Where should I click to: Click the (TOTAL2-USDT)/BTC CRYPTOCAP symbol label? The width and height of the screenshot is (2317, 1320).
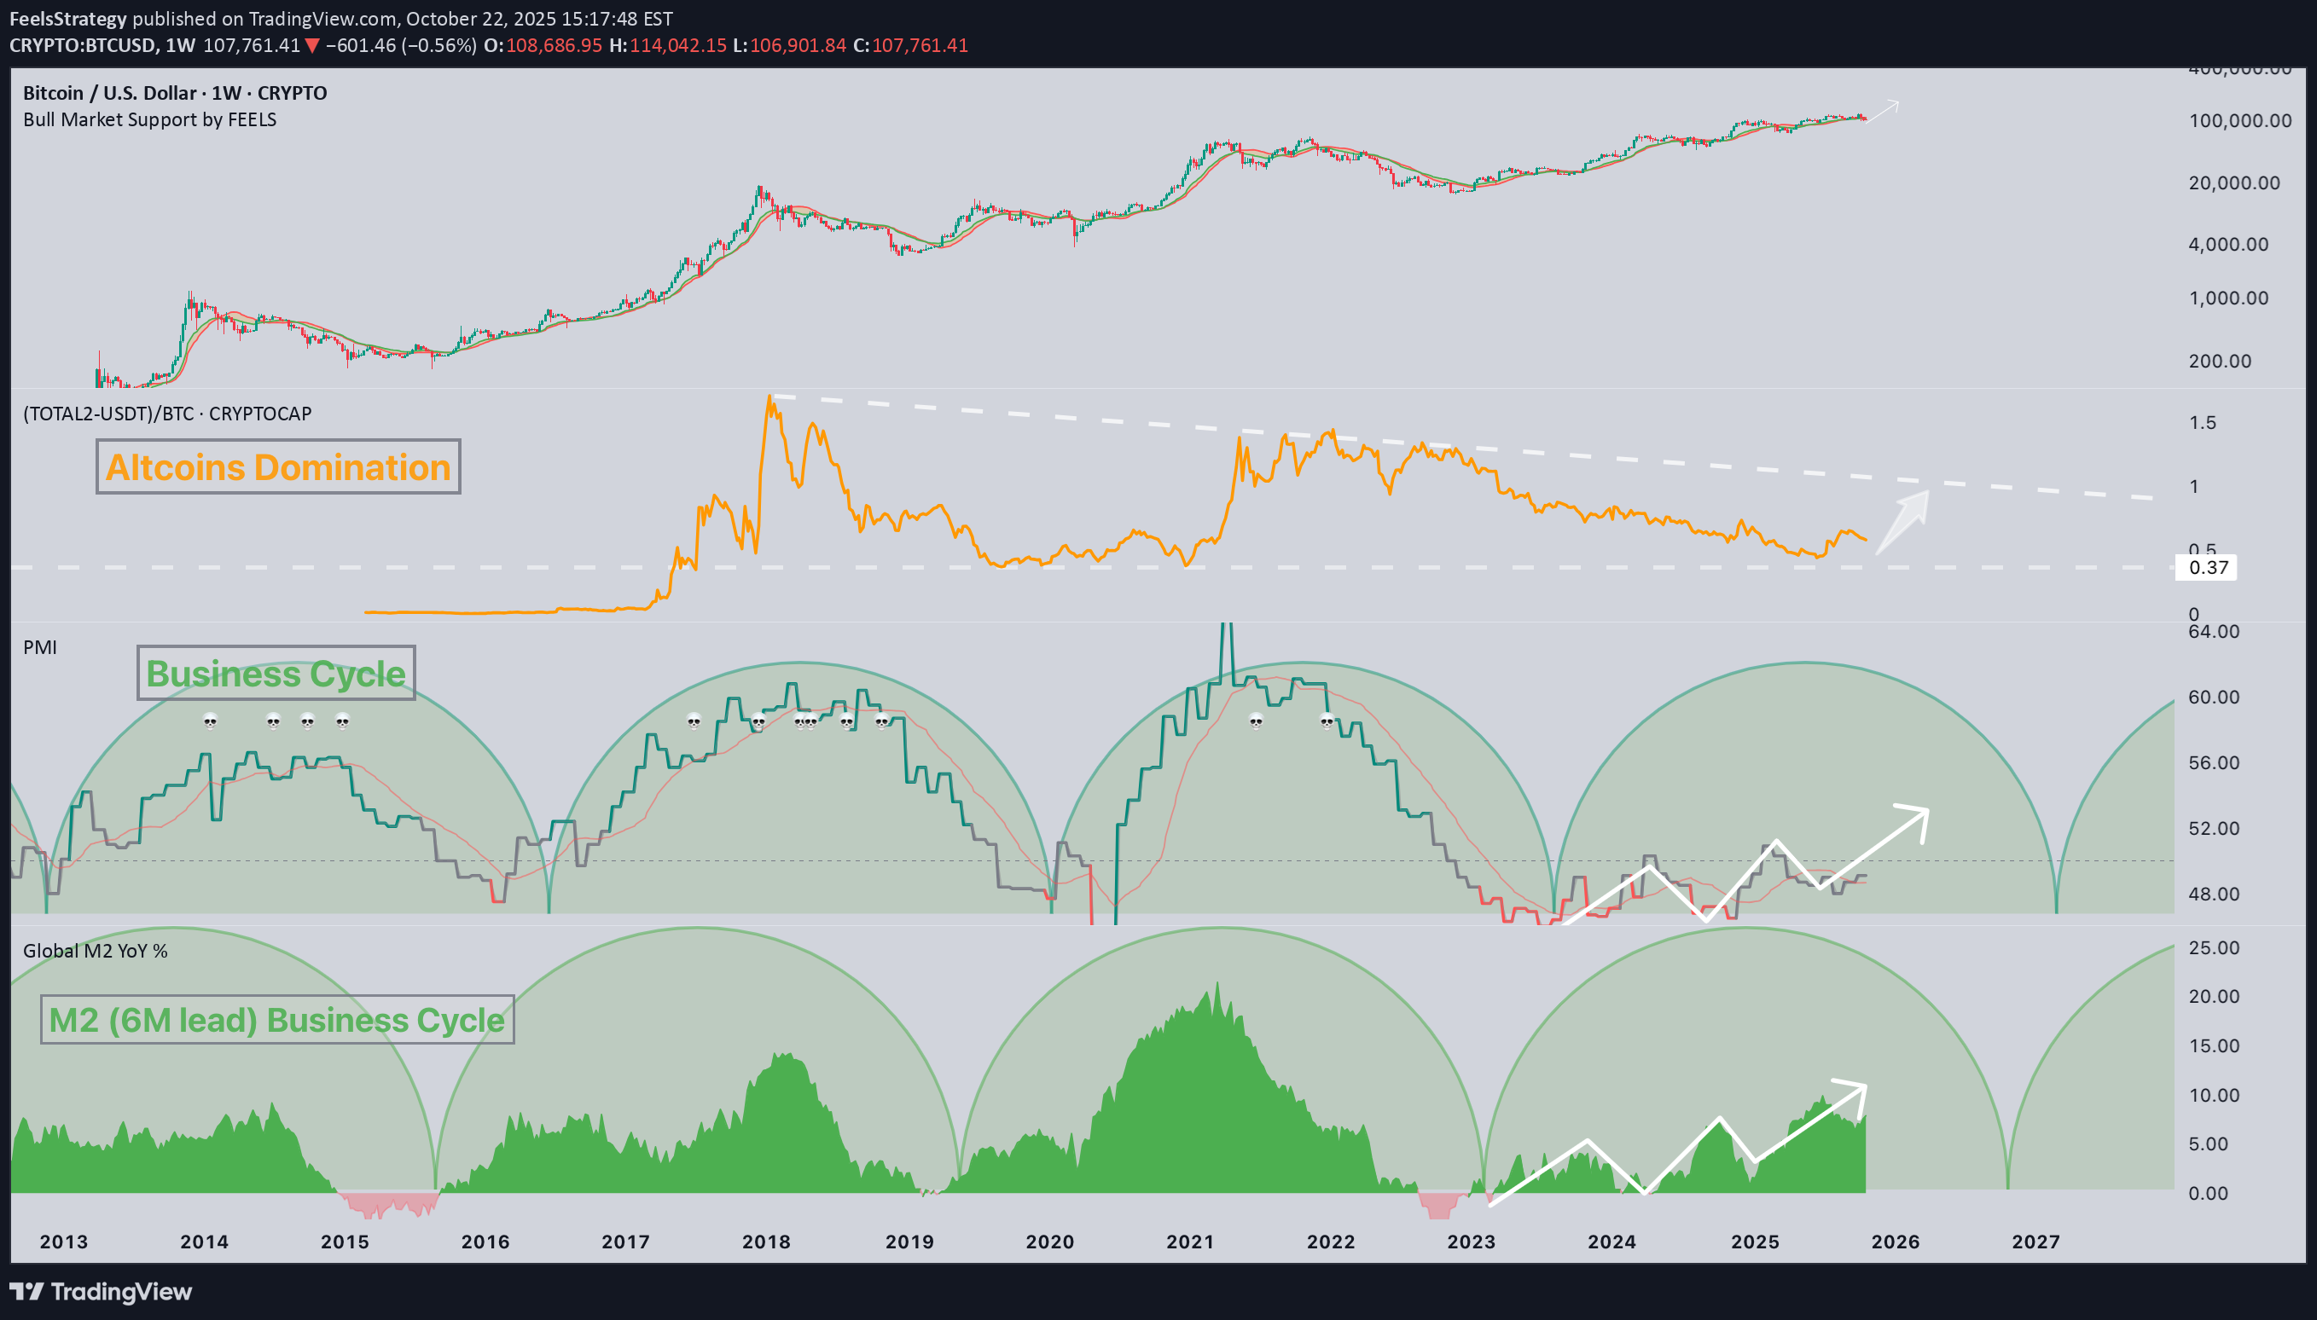(167, 414)
